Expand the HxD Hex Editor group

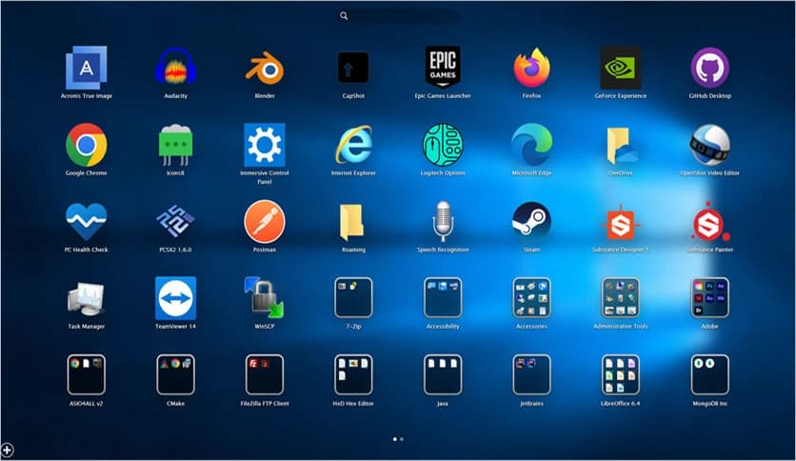pos(353,374)
